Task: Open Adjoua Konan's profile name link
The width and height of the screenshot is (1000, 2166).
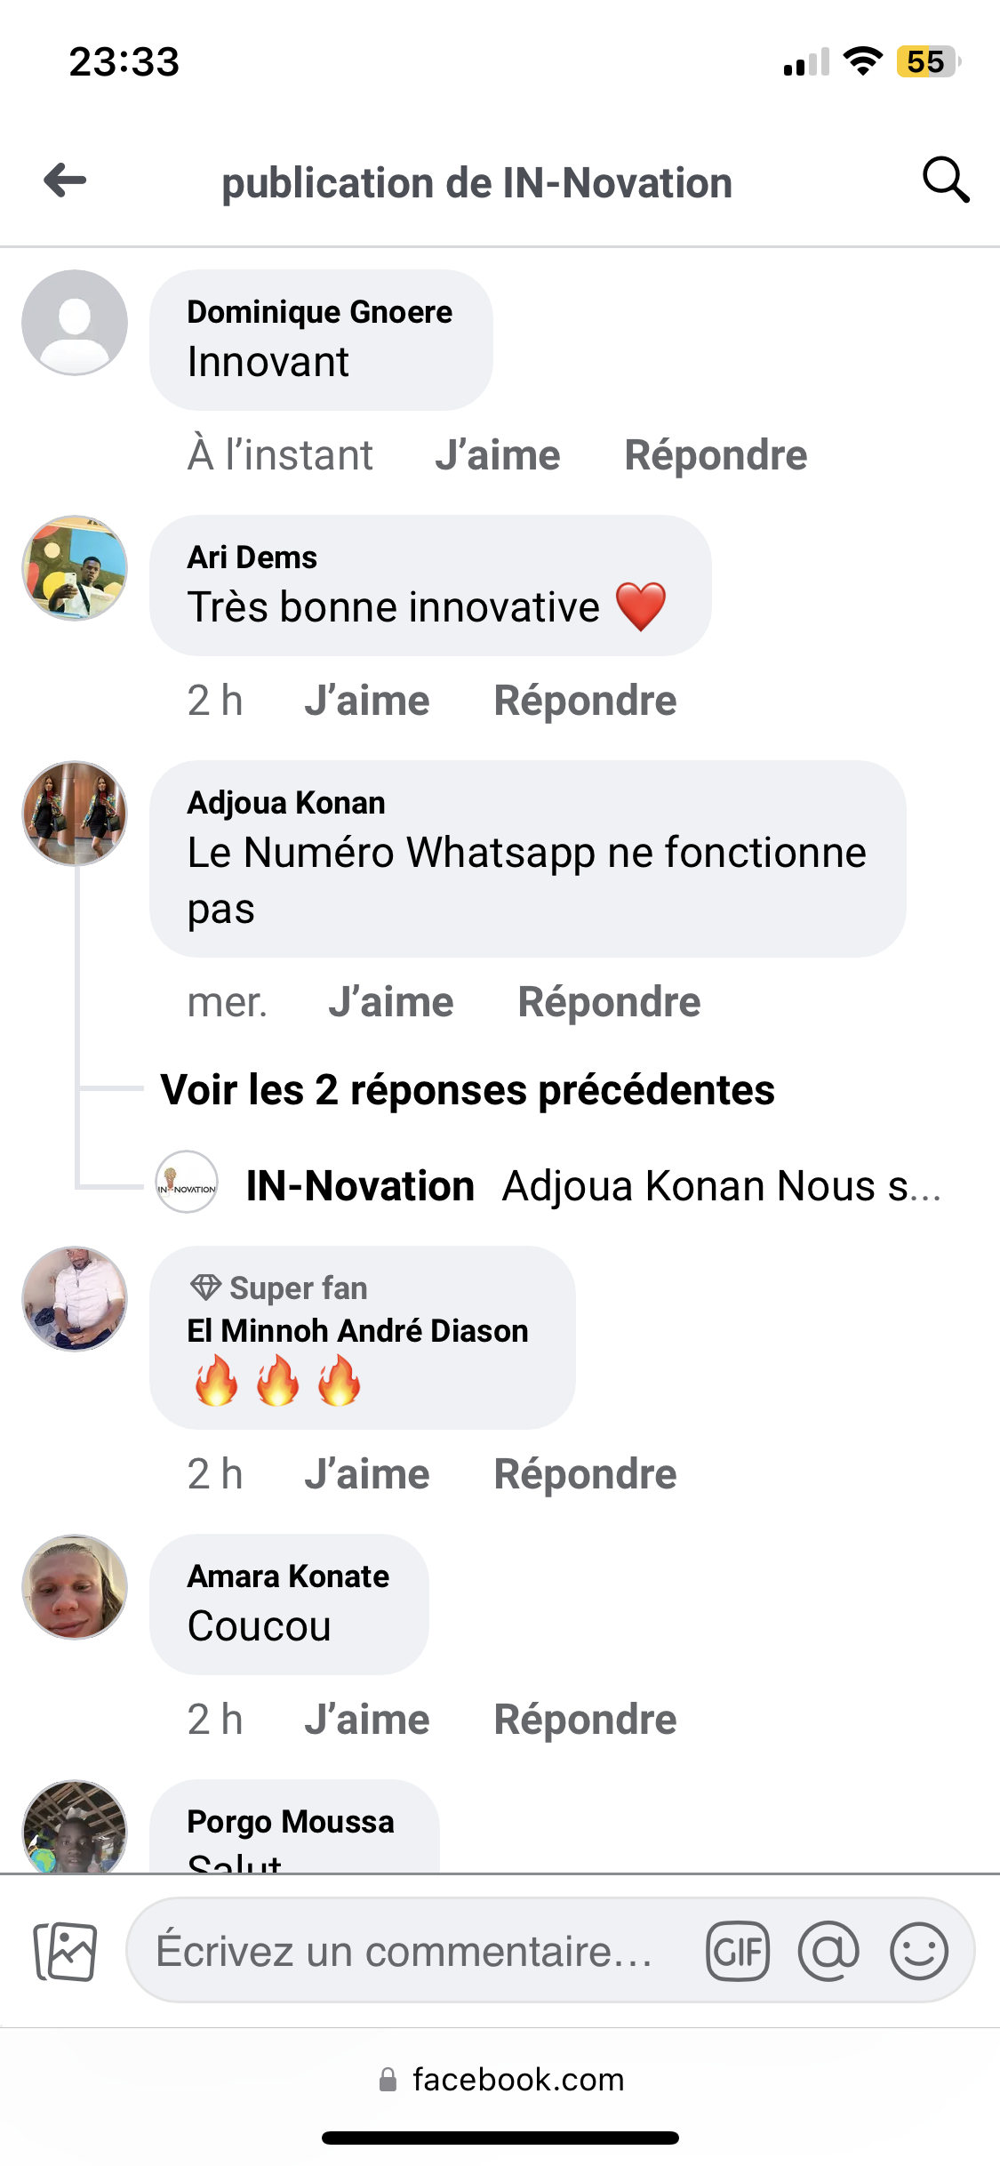Action: (286, 803)
